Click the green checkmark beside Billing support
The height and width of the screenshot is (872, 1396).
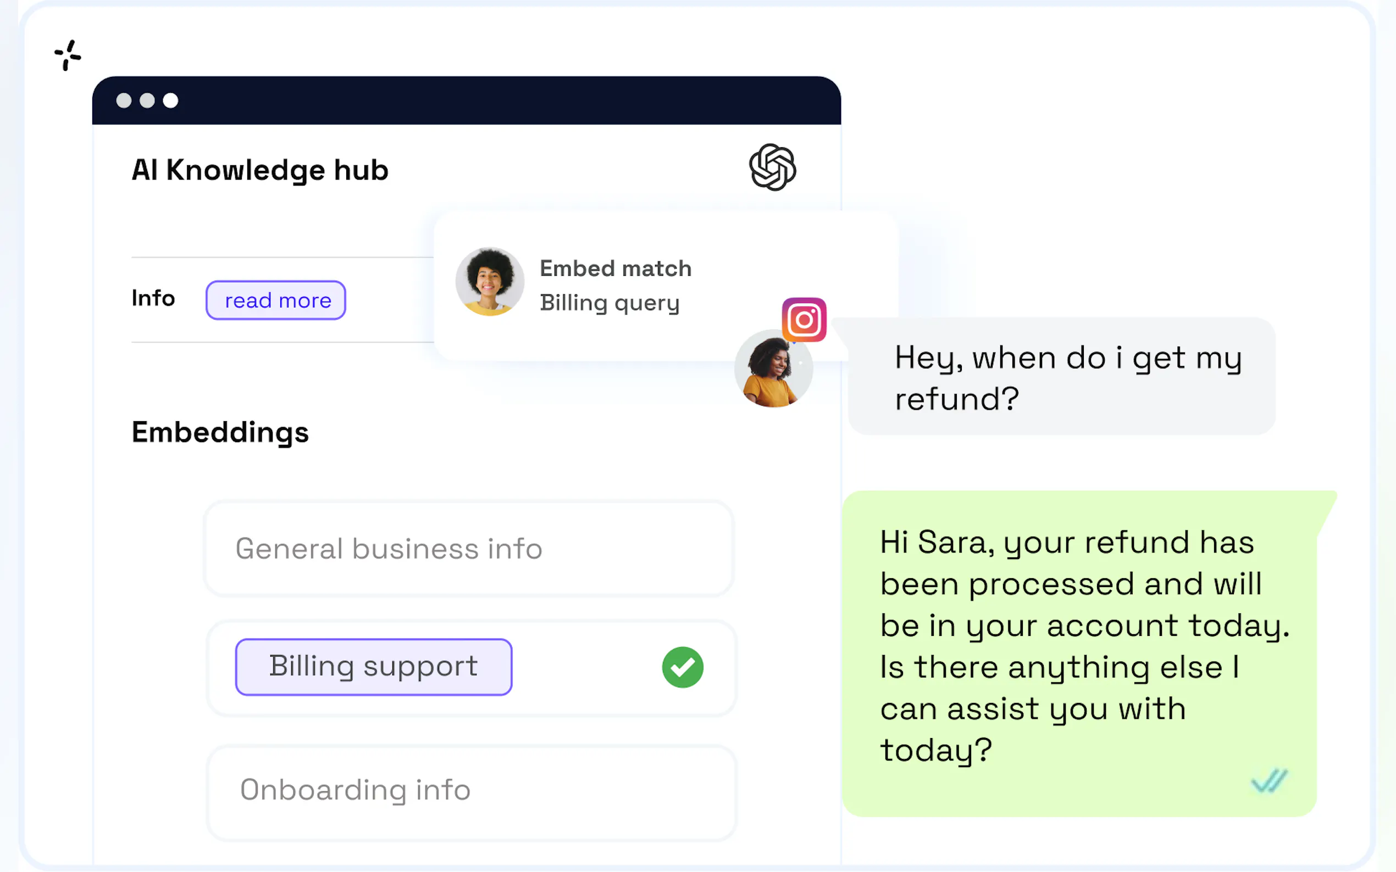click(x=682, y=667)
